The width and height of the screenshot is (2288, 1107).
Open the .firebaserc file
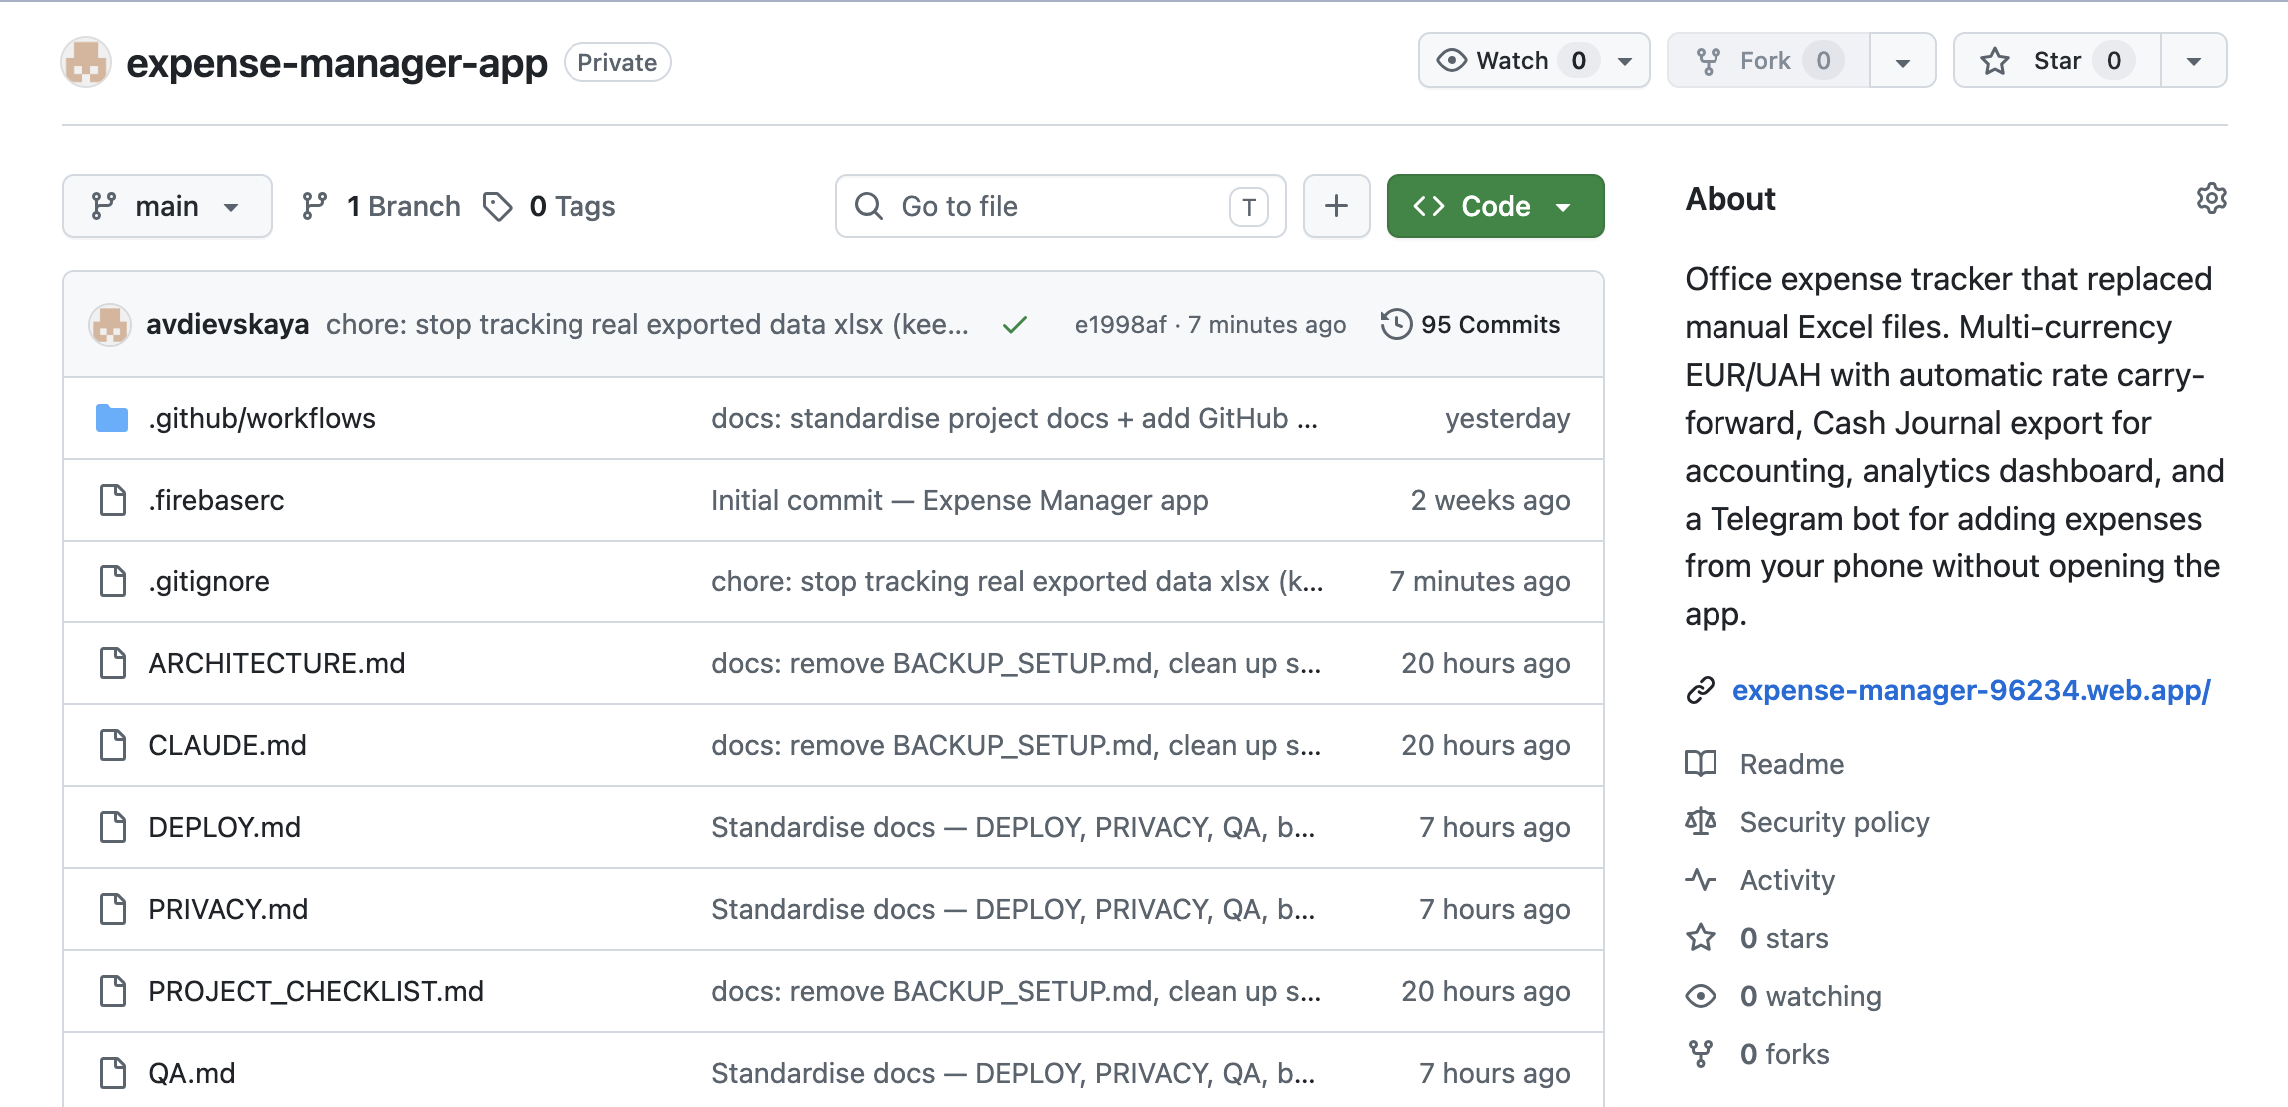[x=216, y=500]
